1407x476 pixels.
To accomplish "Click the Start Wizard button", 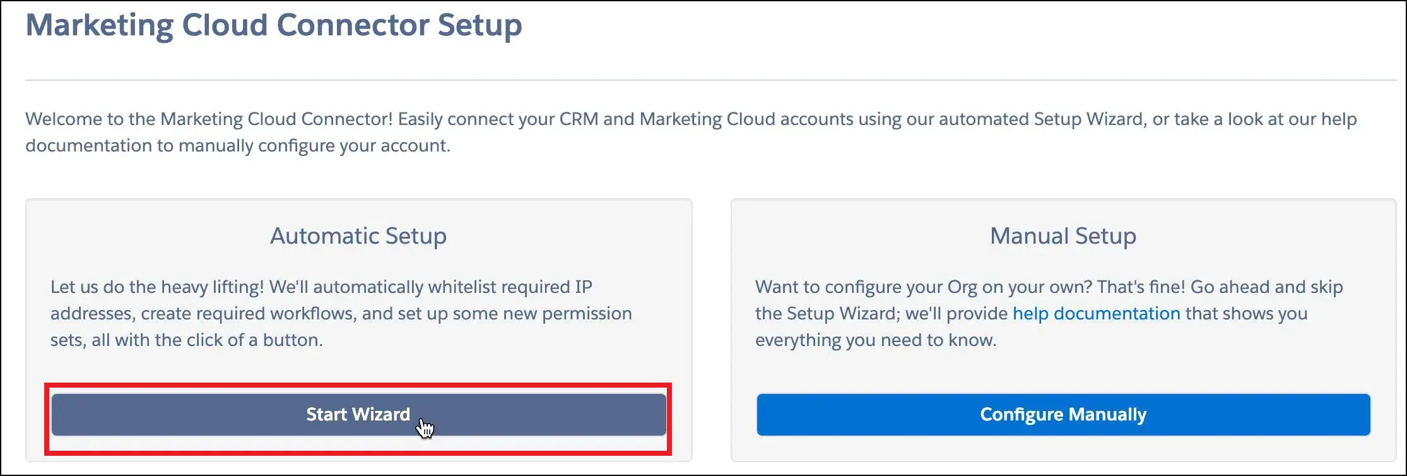I will click(x=358, y=414).
